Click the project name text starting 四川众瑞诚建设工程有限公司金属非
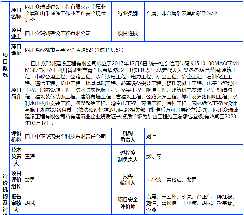This screenshot has width=244, height=215. (65, 13)
